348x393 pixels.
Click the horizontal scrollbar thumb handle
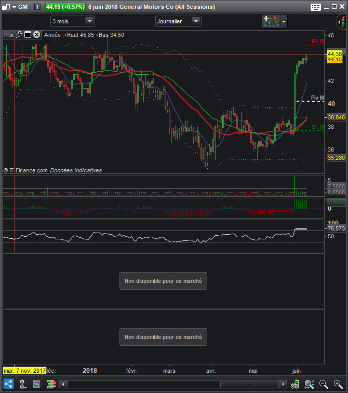click(x=249, y=384)
